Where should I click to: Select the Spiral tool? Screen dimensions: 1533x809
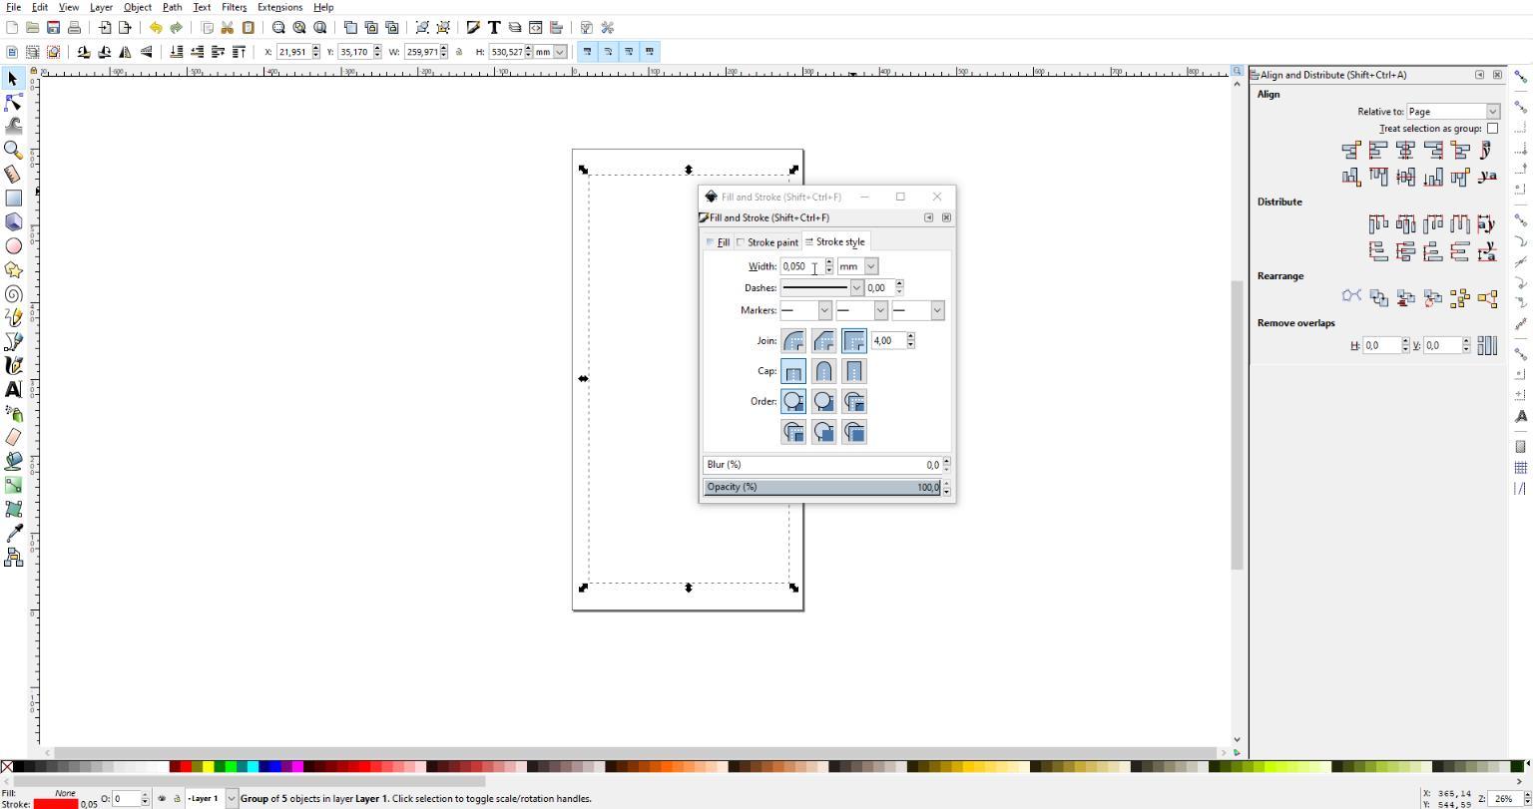(13, 293)
